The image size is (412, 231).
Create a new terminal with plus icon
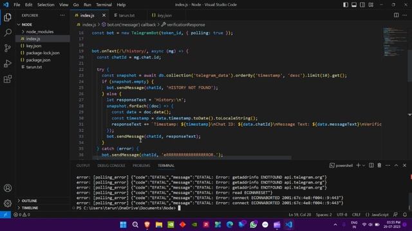click(358, 166)
